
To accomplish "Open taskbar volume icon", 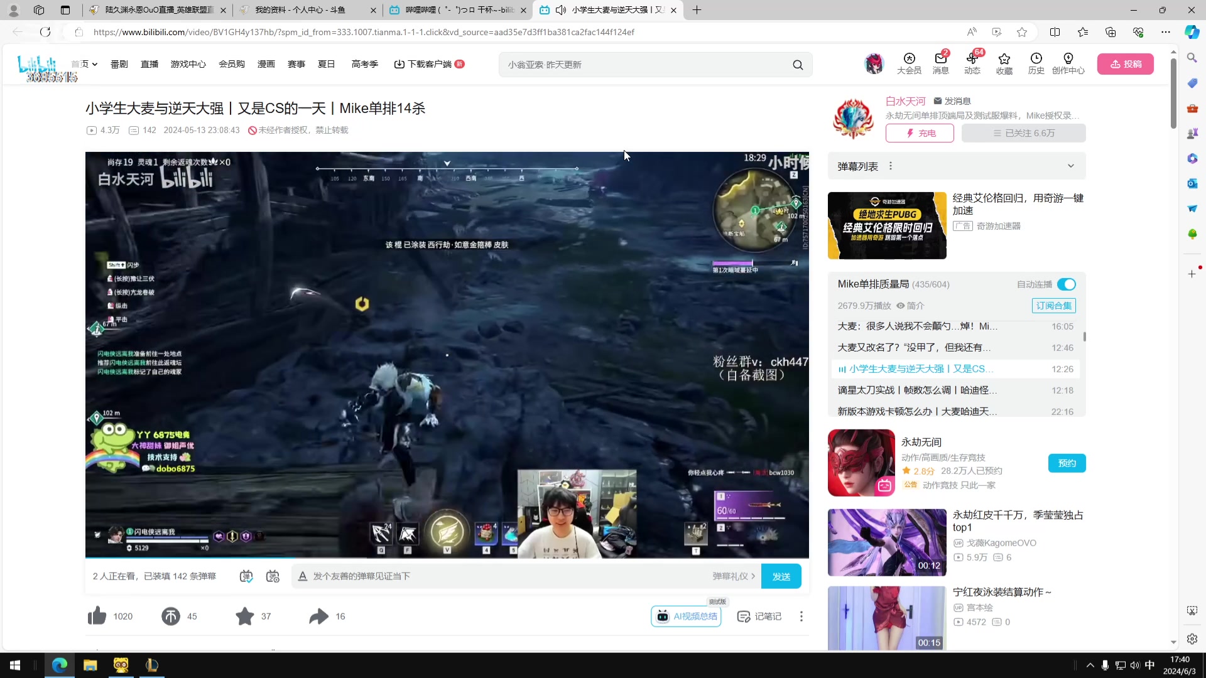I will coord(1135,665).
